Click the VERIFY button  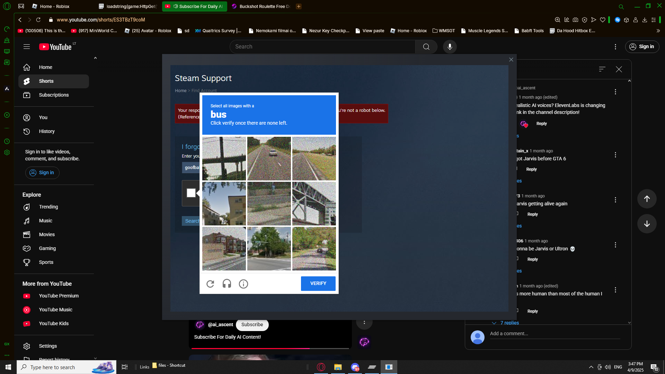point(318,284)
